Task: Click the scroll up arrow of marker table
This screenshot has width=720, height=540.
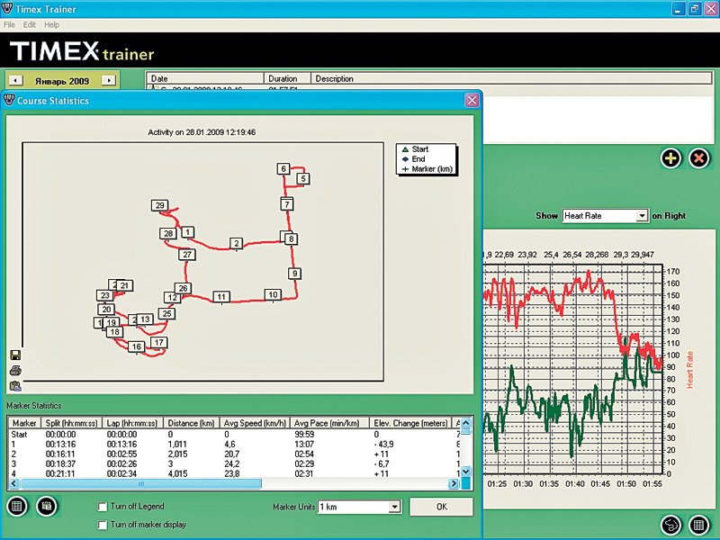Action: pyautogui.click(x=465, y=423)
